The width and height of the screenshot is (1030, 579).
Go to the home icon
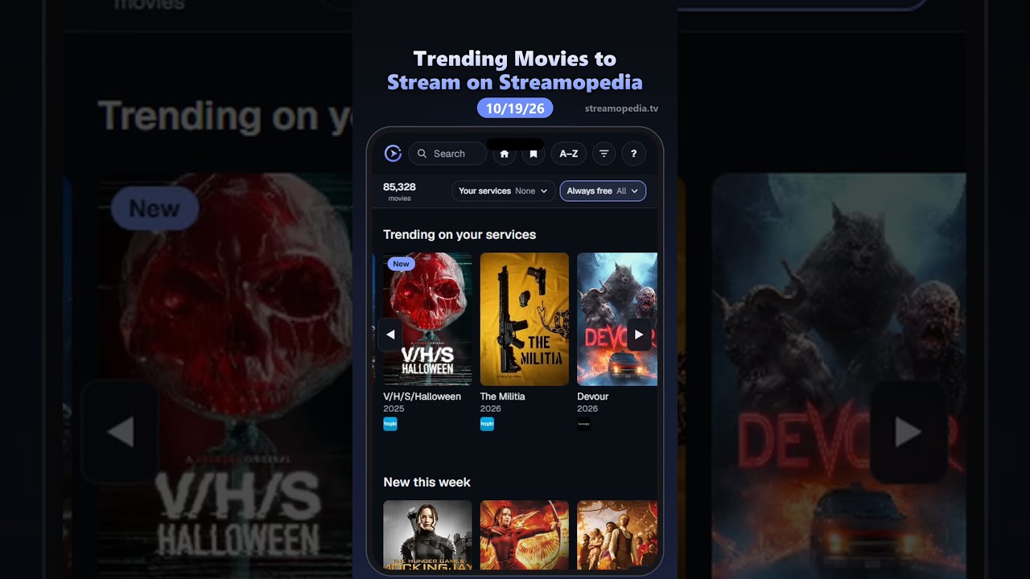(x=505, y=154)
